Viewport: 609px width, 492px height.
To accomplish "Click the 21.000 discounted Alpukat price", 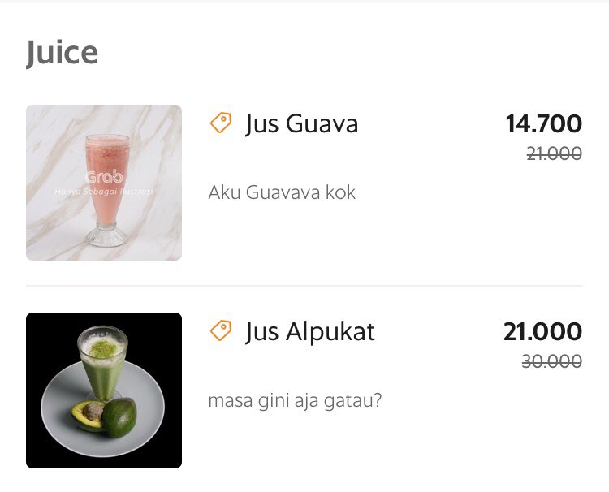I will [x=542, y=331].
